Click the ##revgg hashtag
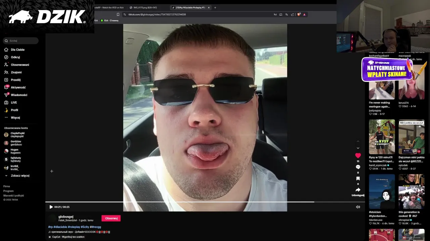 pyautogui.click(x=95, y=227)
